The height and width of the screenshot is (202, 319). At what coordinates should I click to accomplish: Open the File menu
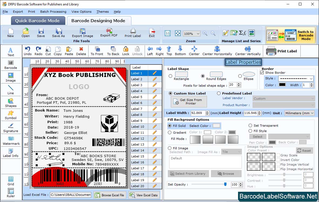point(5,12)
